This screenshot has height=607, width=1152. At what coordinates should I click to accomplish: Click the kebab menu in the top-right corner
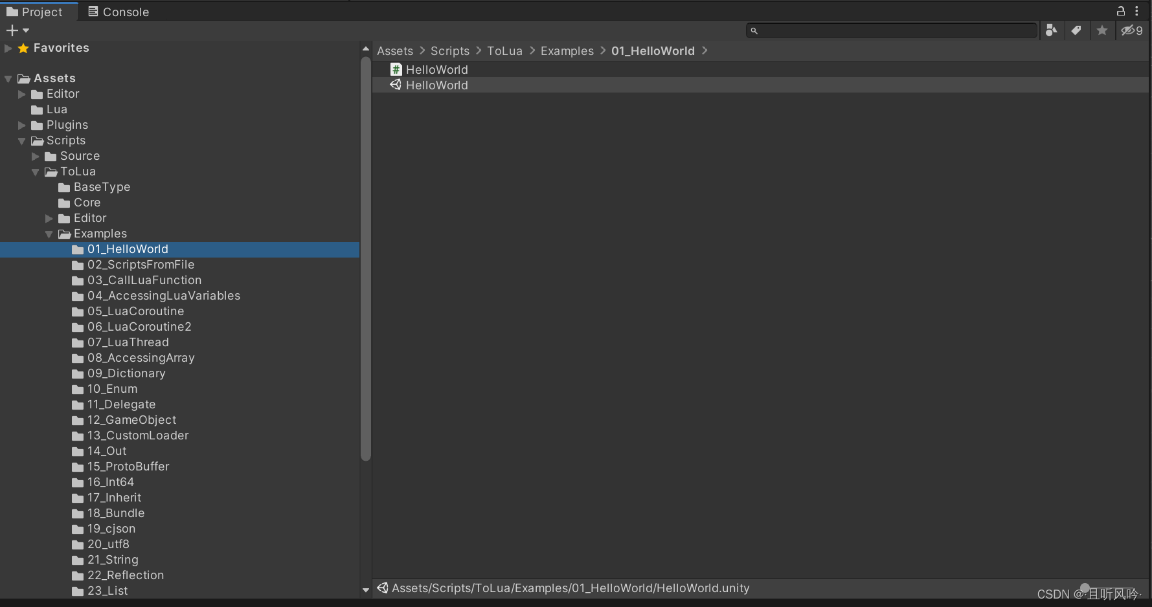click(1138, 11)
